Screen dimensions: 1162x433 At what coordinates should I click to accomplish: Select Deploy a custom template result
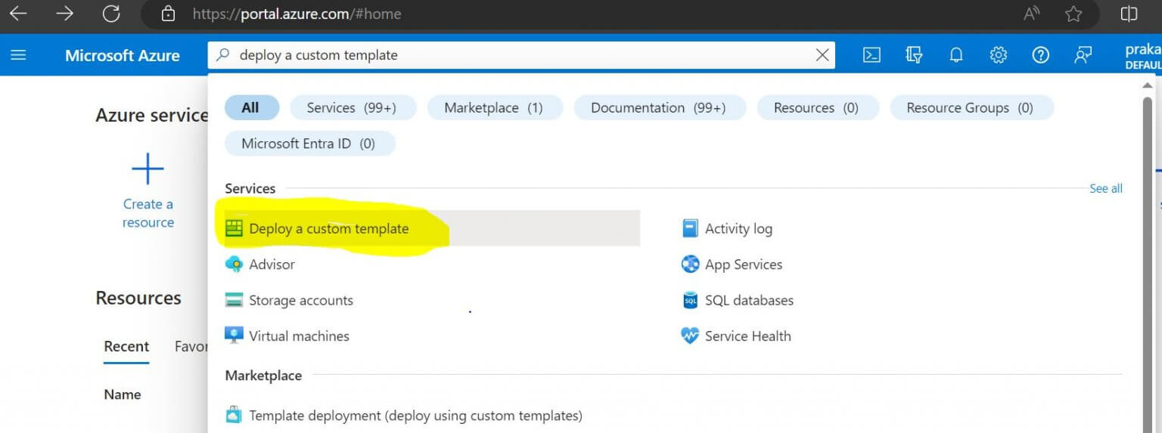pyautogui.click(x=328, y=229)
